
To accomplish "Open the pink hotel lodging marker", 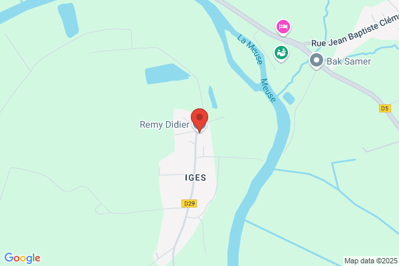I will (283, 27).
